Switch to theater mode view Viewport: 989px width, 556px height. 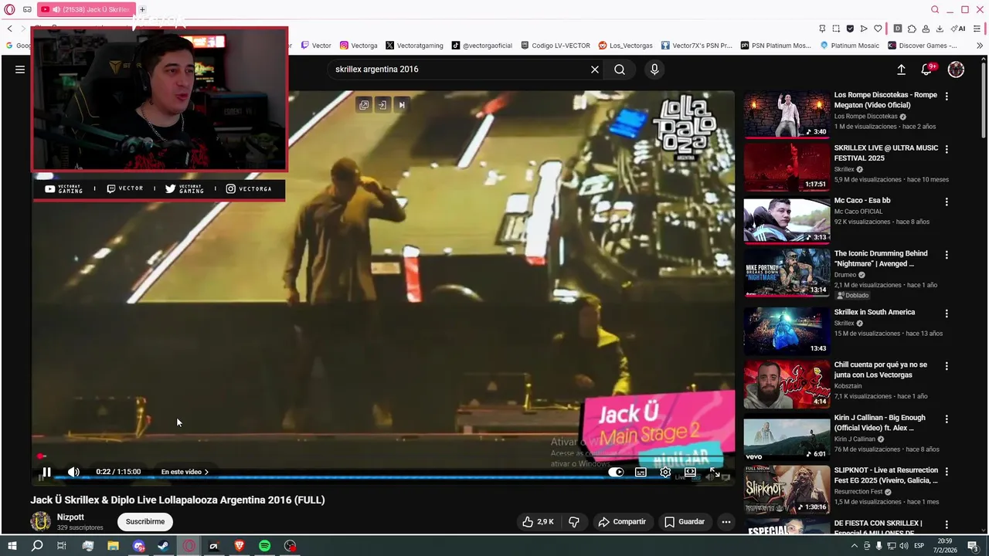tap(690, 472)
